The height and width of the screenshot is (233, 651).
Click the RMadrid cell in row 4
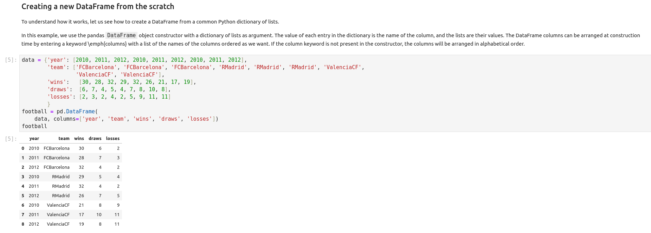(x=61, y=186)
